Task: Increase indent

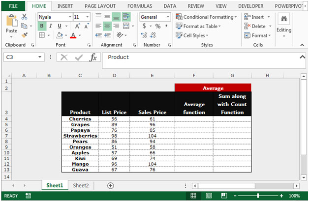Action: pos(107,35)
